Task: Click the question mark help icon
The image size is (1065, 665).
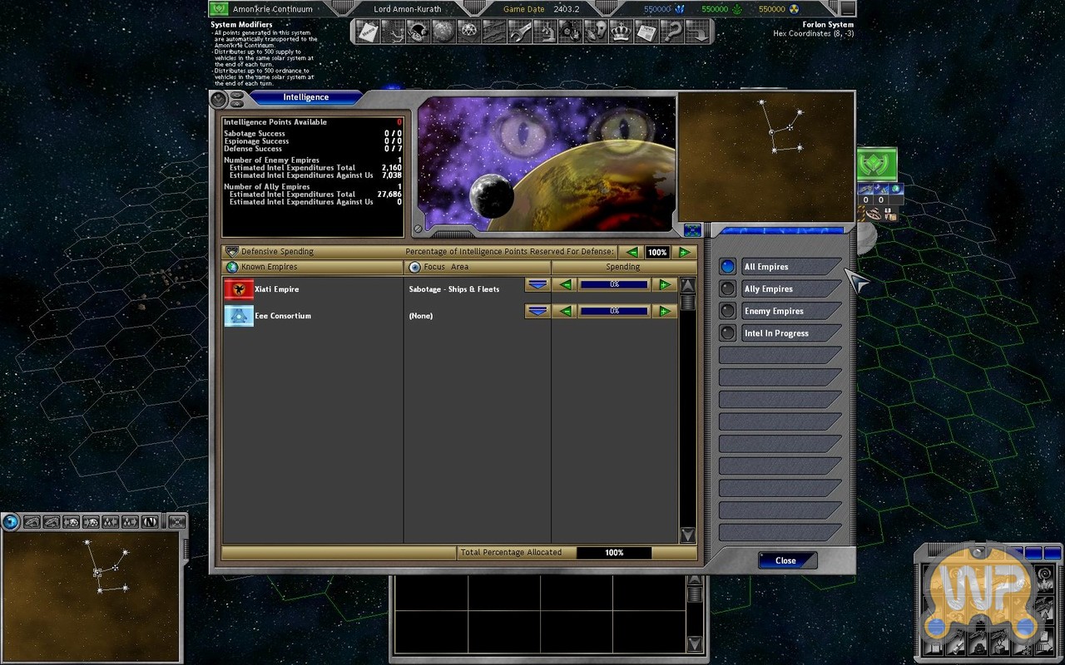Action: pyautogui.click(x=672, y=32)
